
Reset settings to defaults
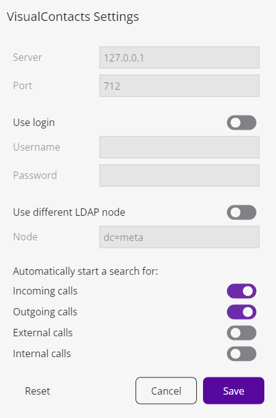[x=37, y=391]
